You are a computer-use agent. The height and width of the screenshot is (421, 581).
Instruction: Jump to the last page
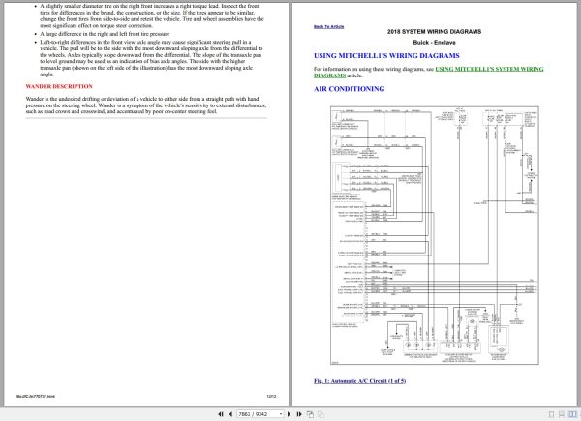(x=299, y=414)
